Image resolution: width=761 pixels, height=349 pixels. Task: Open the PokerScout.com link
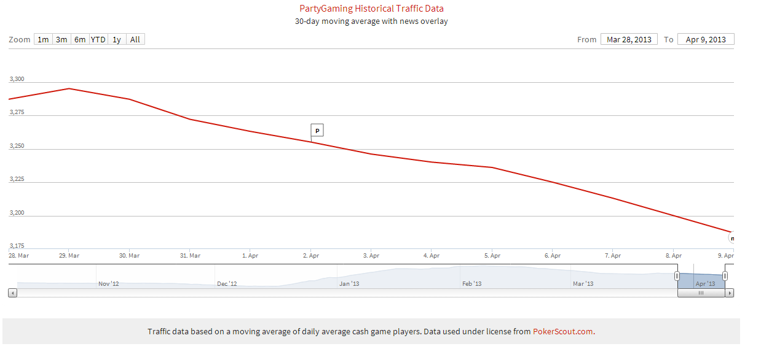562,331
